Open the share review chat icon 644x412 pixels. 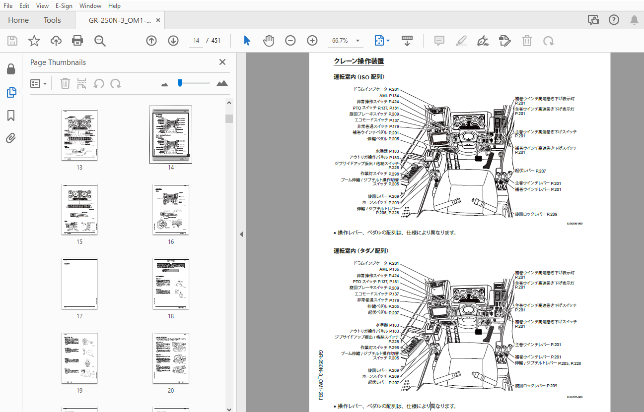click(x=593, y=20)
